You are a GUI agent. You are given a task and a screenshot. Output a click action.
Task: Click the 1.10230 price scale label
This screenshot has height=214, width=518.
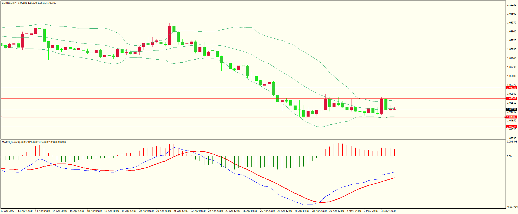[512, 5]
